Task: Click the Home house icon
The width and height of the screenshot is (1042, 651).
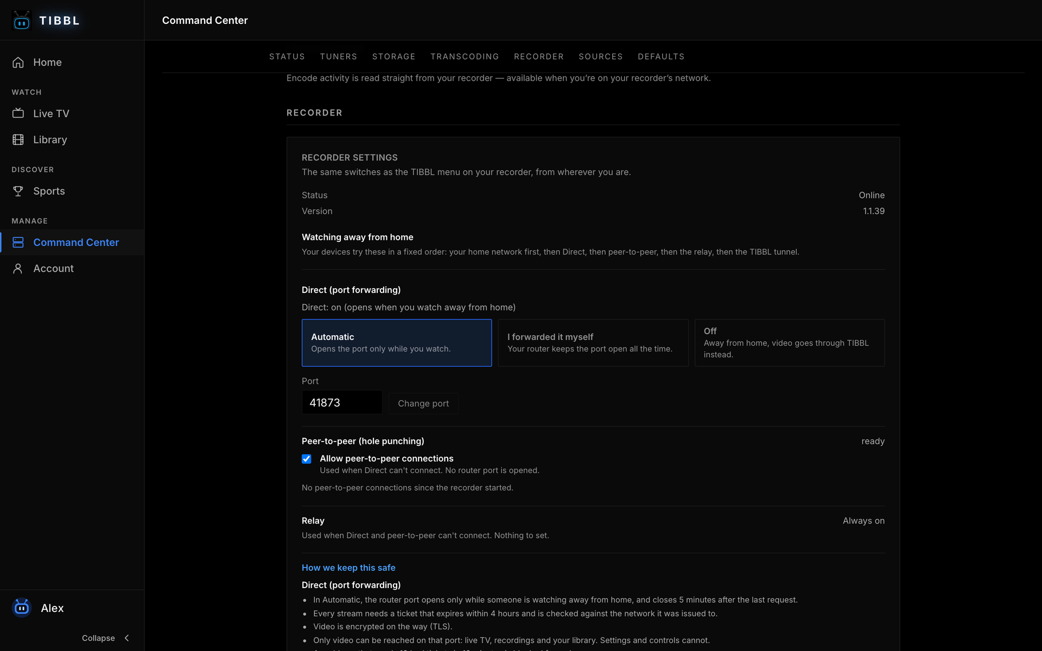Action: point(18,62)
